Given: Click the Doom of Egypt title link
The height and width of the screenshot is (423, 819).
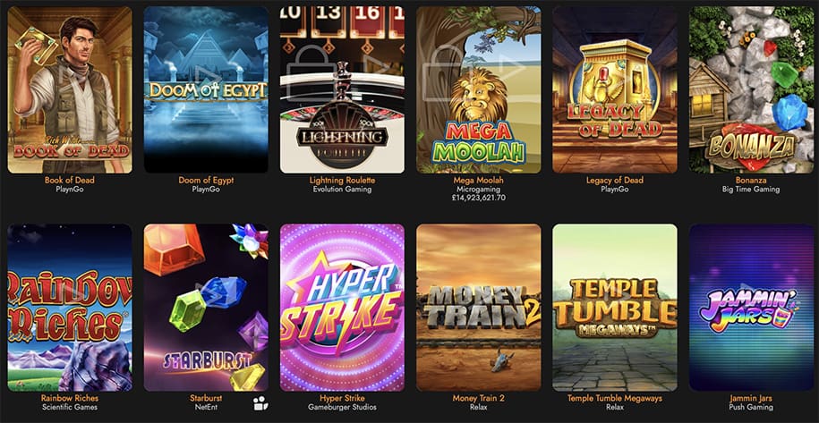Looking at the screenshot, I should (x=206, y=180).
